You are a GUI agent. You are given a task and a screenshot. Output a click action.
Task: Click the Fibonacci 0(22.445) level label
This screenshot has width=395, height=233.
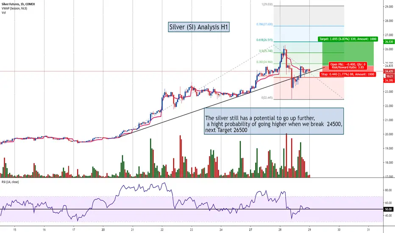[x=267, y=98]
